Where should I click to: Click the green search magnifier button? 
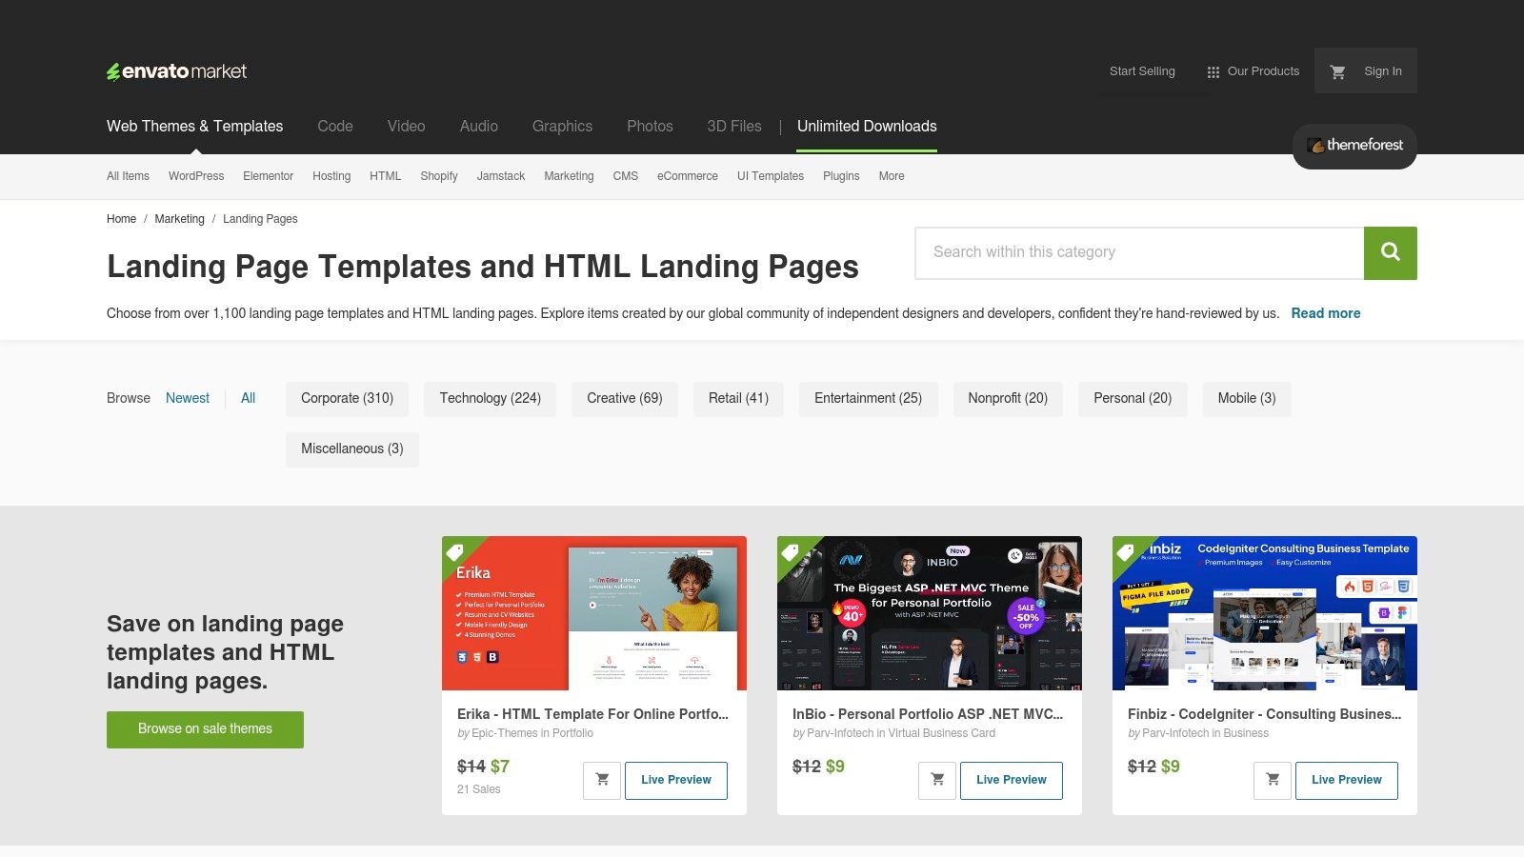(1390, 252)
